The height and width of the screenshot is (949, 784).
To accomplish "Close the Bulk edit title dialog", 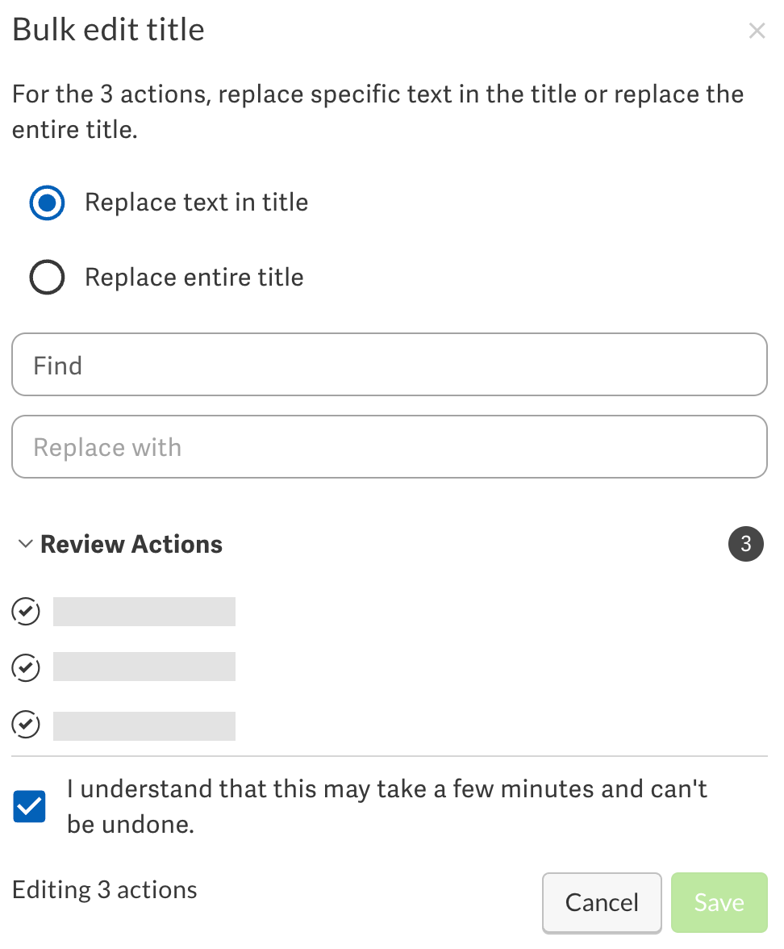I will pyautogui.click(x=757, y=31).
